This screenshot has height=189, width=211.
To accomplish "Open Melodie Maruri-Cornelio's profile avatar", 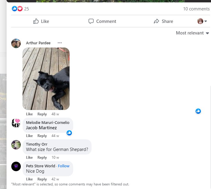I will (x=16, y=123).
